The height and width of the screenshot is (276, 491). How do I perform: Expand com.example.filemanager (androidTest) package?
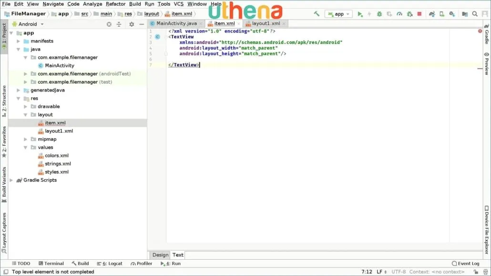(x=25, y=73)
